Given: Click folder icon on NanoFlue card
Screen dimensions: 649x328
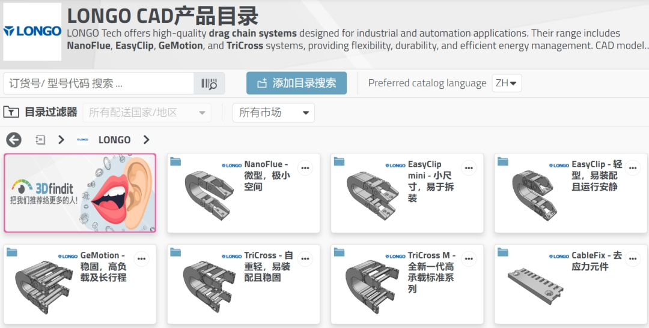Looking at the screenshot, I should 175,161.
